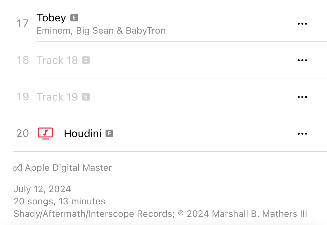The height and width of the screenshot is (225, 327).
Task: Click the Explicit badge next to "Houdini"
Action: click(x=110, y=133)
